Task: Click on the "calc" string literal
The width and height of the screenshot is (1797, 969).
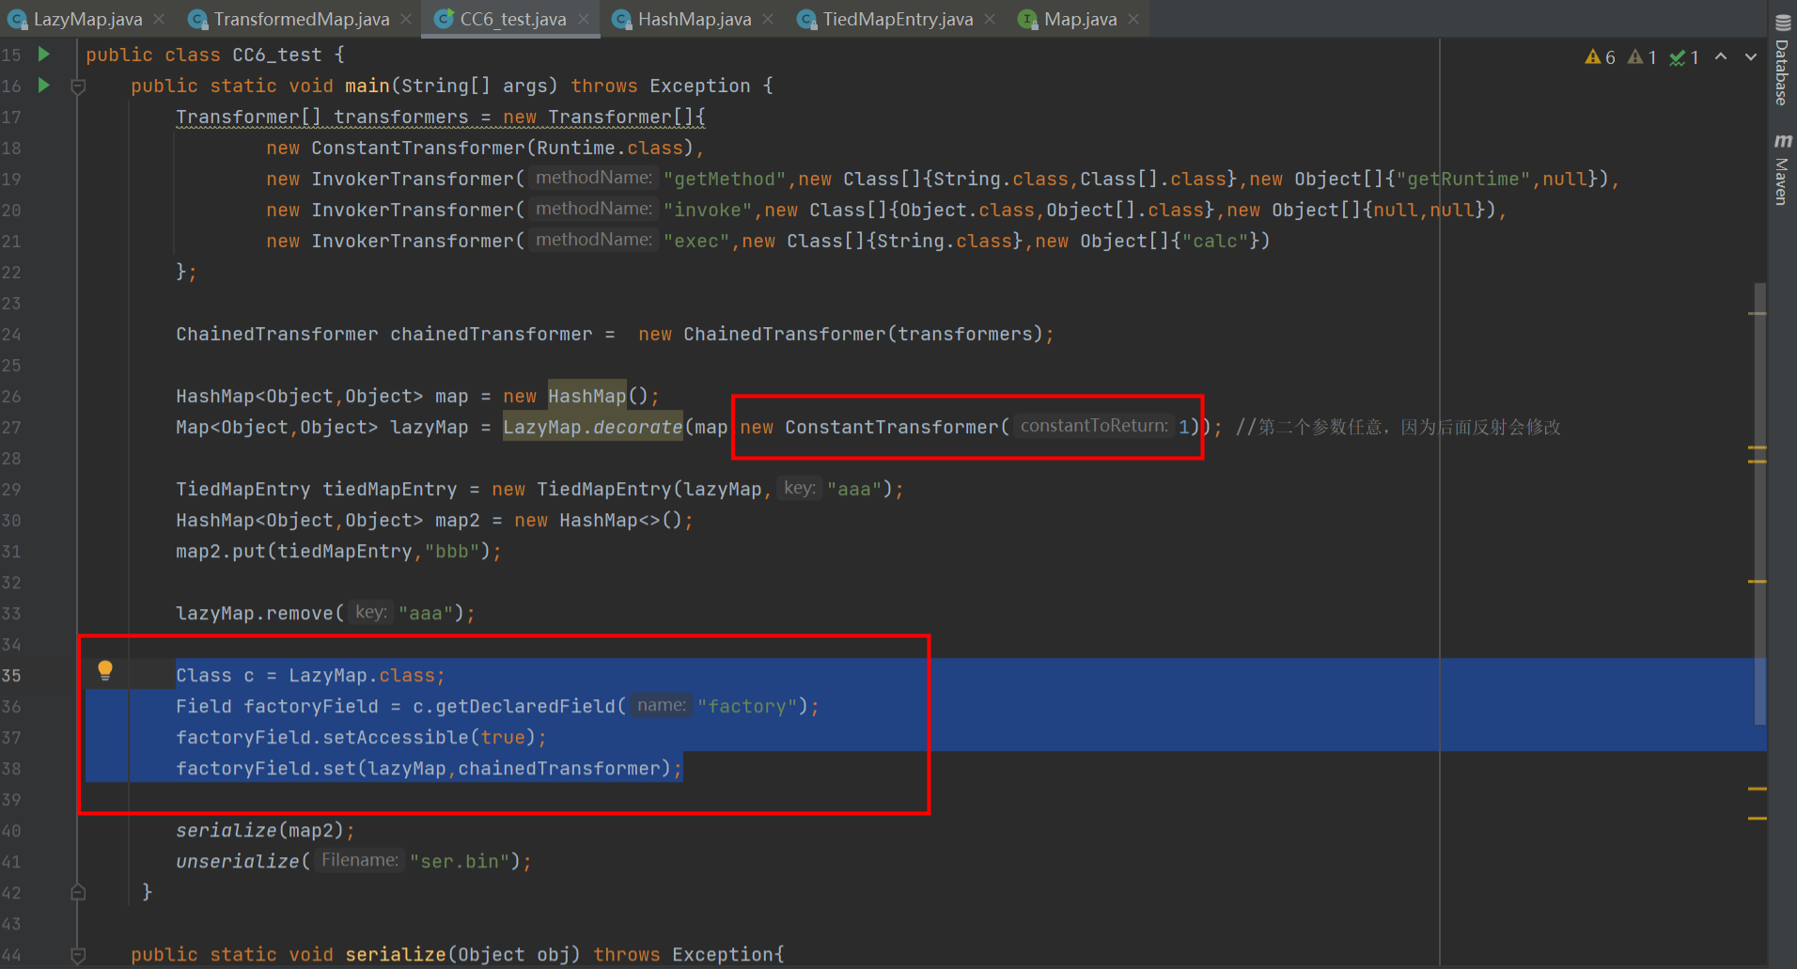Action: [1215, 241]
